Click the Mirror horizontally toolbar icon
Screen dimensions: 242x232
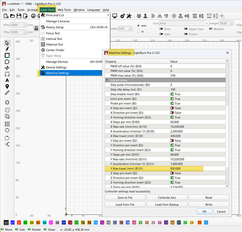point(159,16)
